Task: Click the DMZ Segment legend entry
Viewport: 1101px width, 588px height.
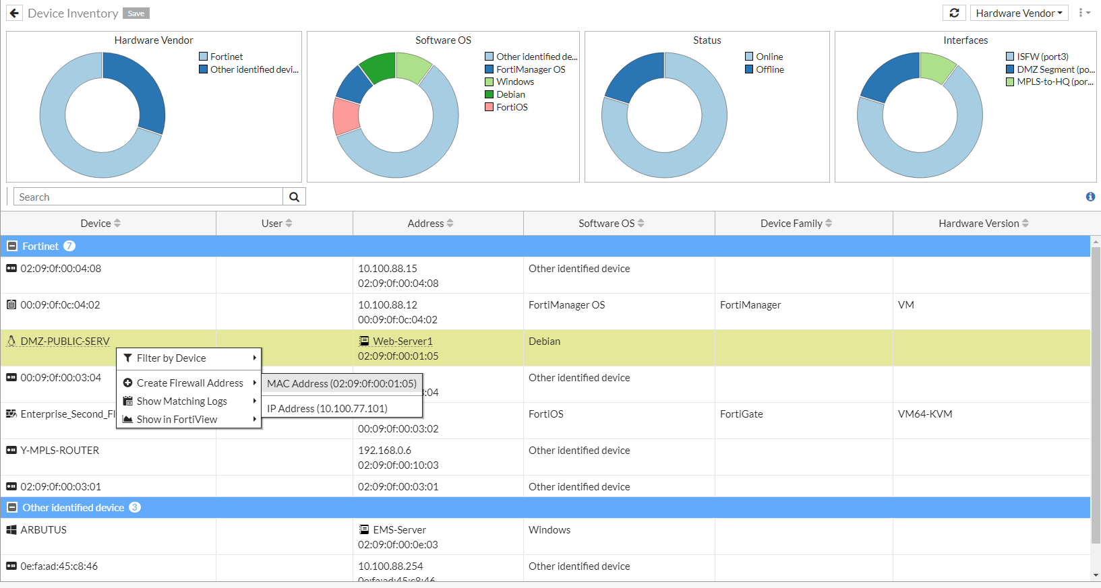Action: pos(1050,69)
